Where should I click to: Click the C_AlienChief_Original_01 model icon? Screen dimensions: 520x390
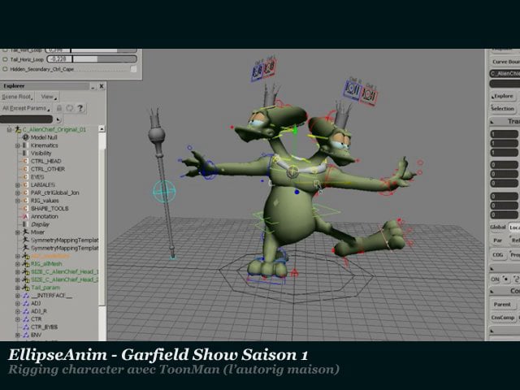(x=18, y=130)
